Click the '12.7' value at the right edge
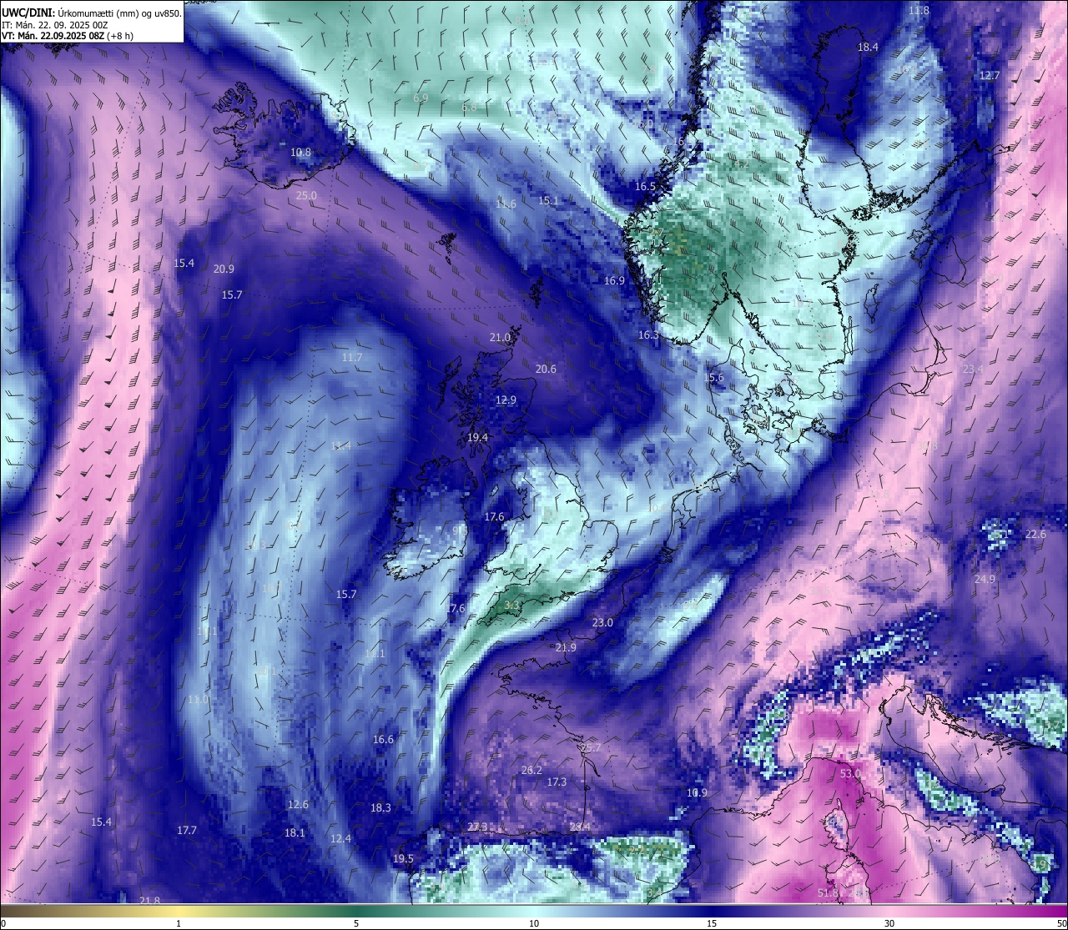The height and width of the screenshot is (930, 1068). pyautogui.click(x=989, y=76)
